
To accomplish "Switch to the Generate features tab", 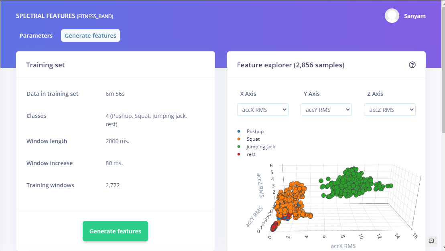I will click(x=90, y=36).
